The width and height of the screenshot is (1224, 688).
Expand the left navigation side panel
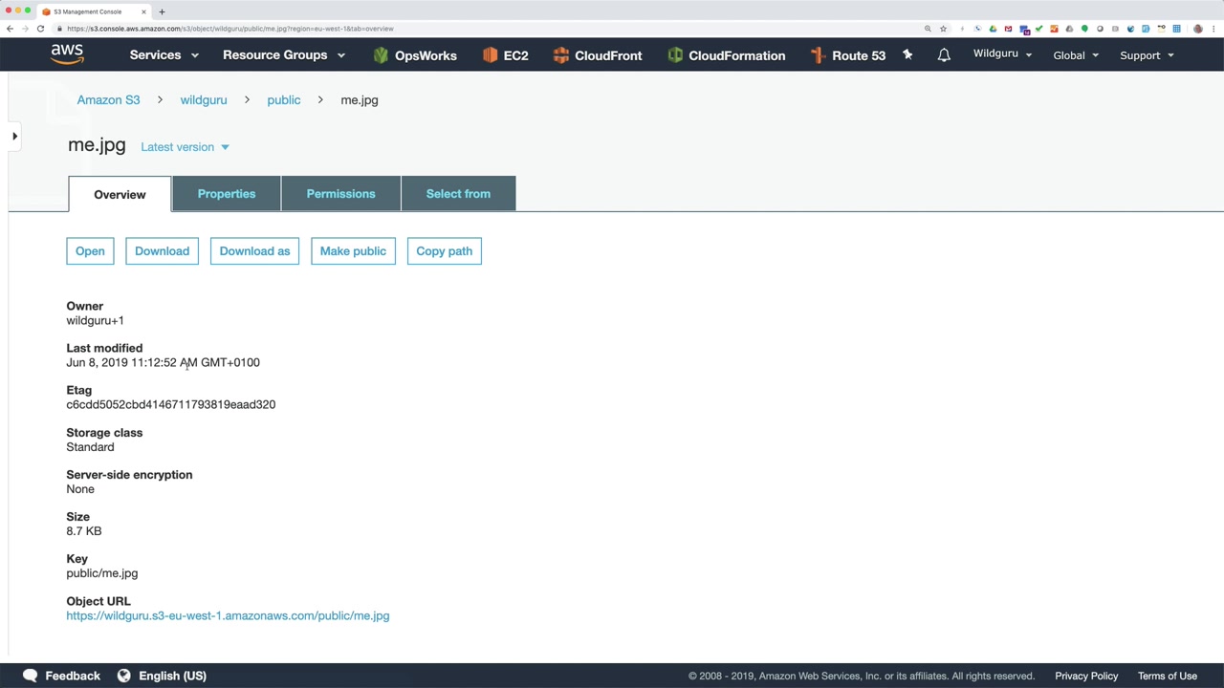point(14,137)
